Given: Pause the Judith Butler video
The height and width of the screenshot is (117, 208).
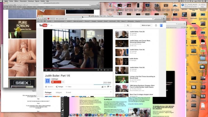Looking at the screenshot, I should coord(46,70).
